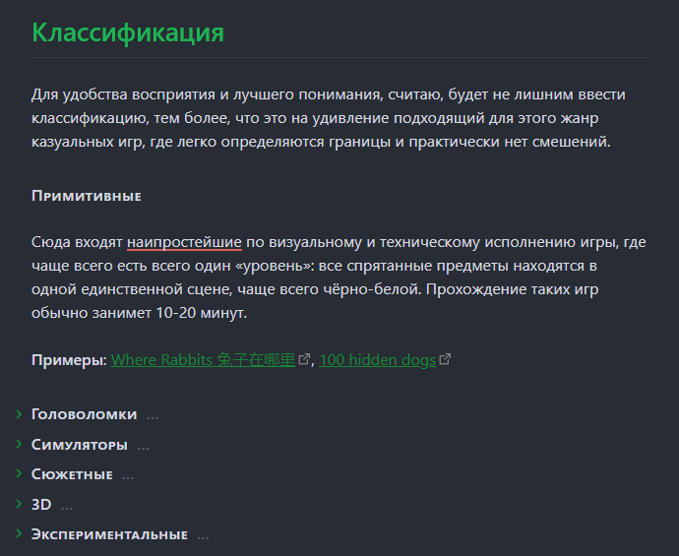Image resolution: width=679 pixels, height=556 pixels.
Task: Click the Сюжетные folded heading
Action: point(72,474)
